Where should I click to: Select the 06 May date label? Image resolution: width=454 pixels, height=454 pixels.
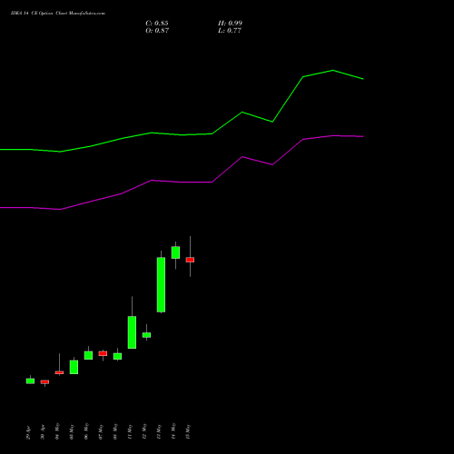pos(86,431)
